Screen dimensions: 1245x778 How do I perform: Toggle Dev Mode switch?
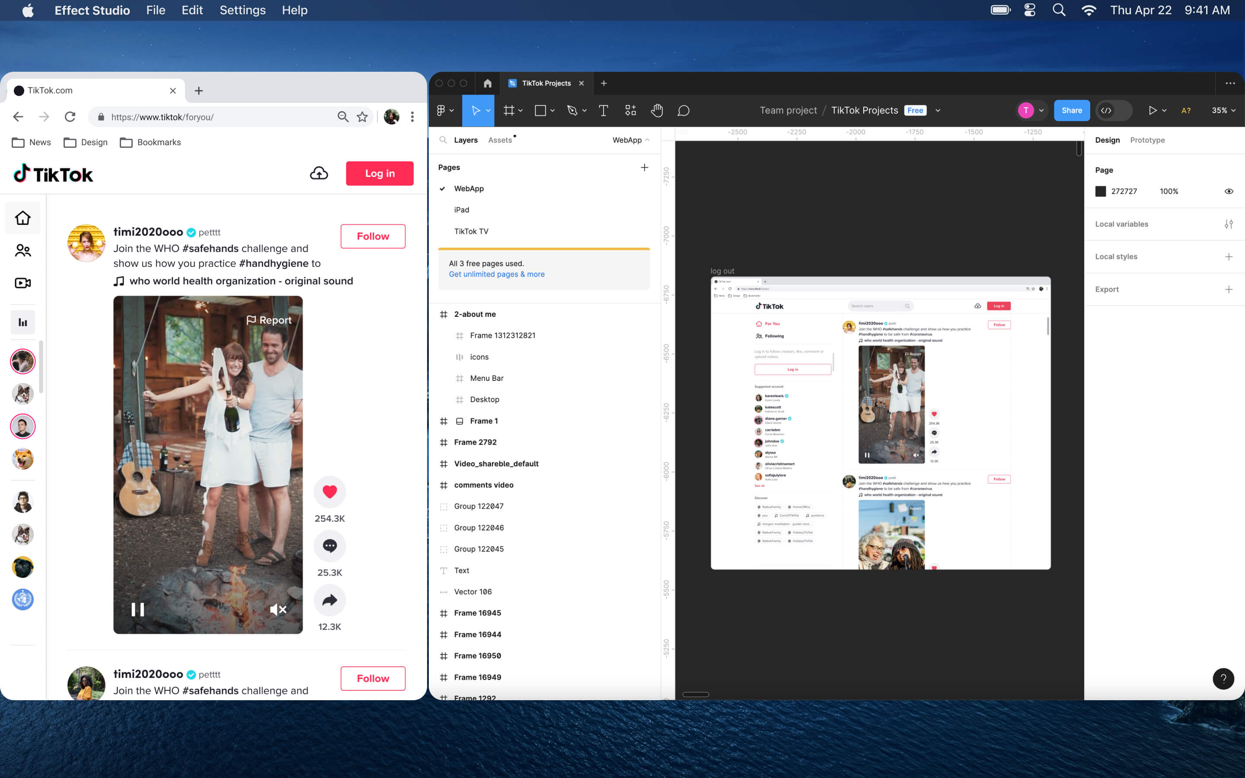pos(1113,111)
